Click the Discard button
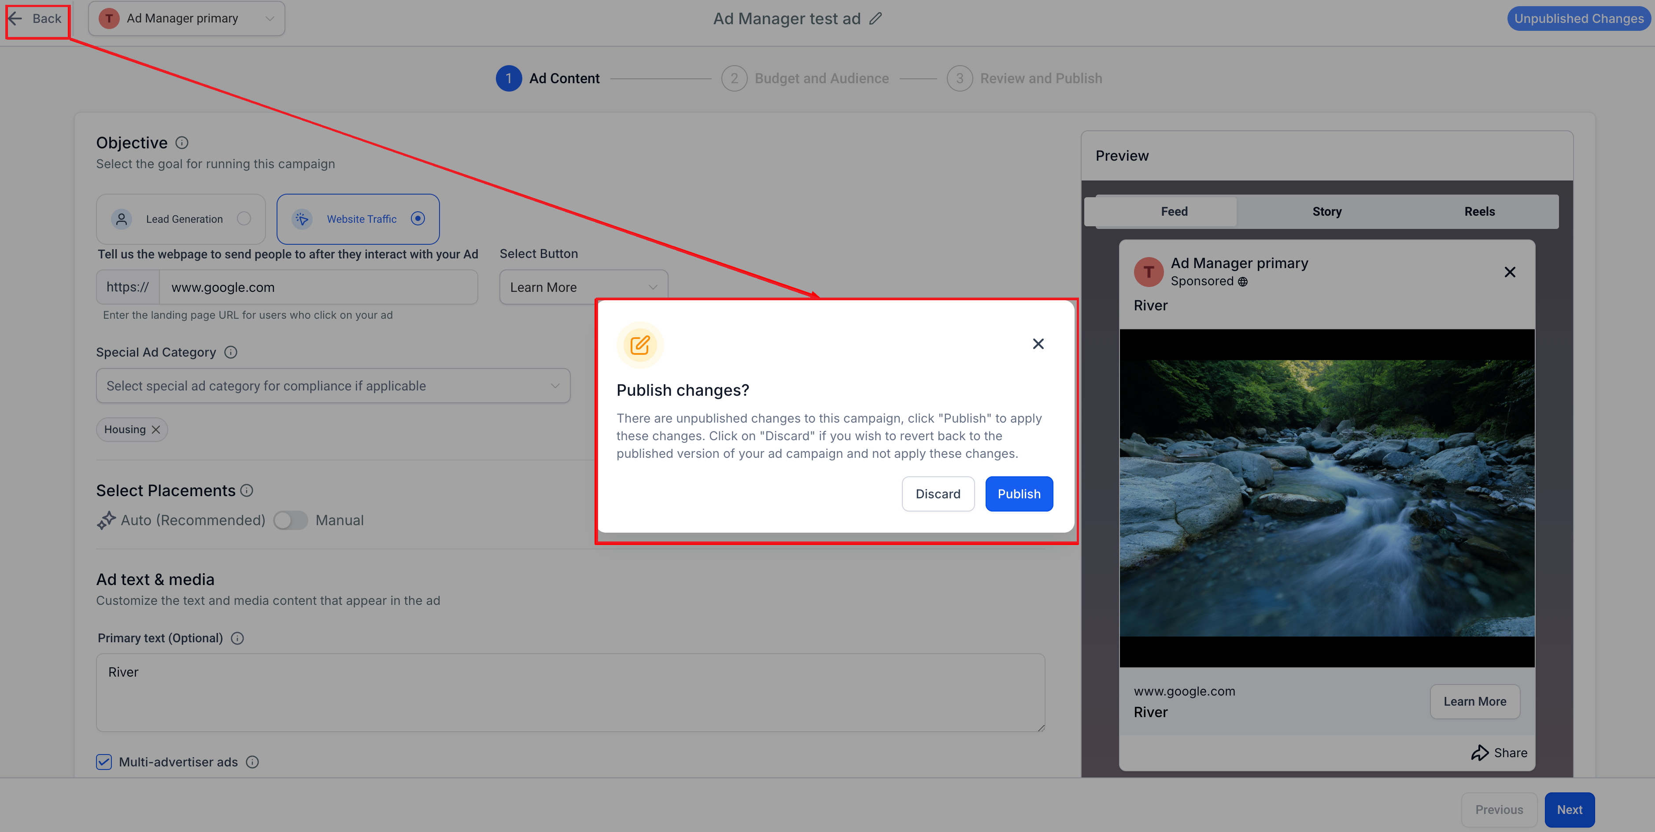1655x832 pixels. point(937,493)
